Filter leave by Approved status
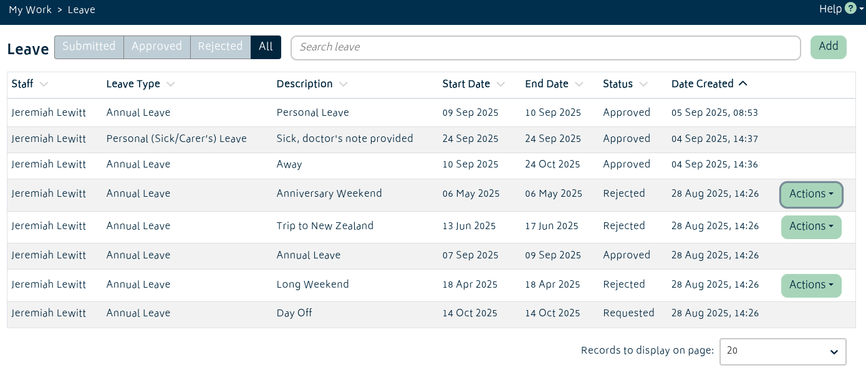This screenshot has width=866, height=368. tap(156, 47)
